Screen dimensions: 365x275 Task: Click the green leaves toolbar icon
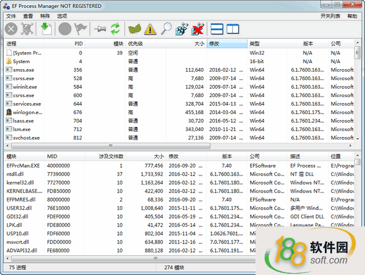pyautogui.click(x=134, y=29)
